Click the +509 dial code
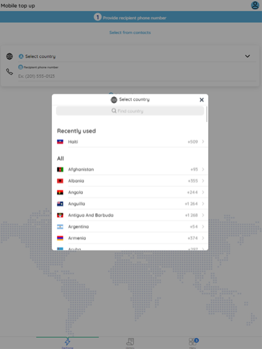Image resolution: width=262 pixels, height=349 pixels. [x=193, y=142]
